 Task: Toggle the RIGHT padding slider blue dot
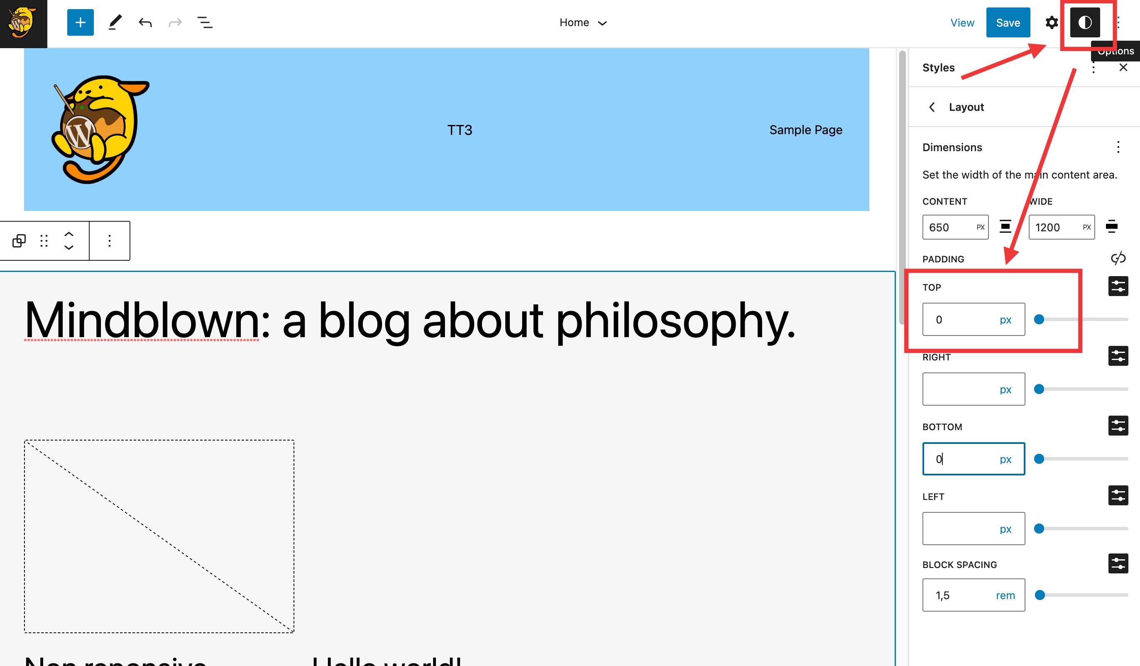[x=1039, y=389]
